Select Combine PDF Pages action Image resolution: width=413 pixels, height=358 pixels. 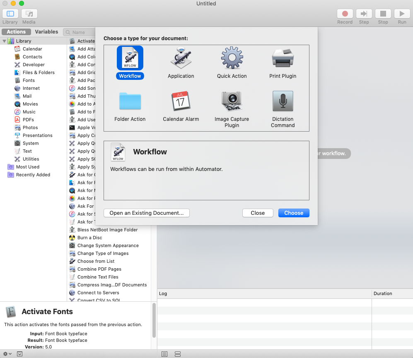coord(99,269)
